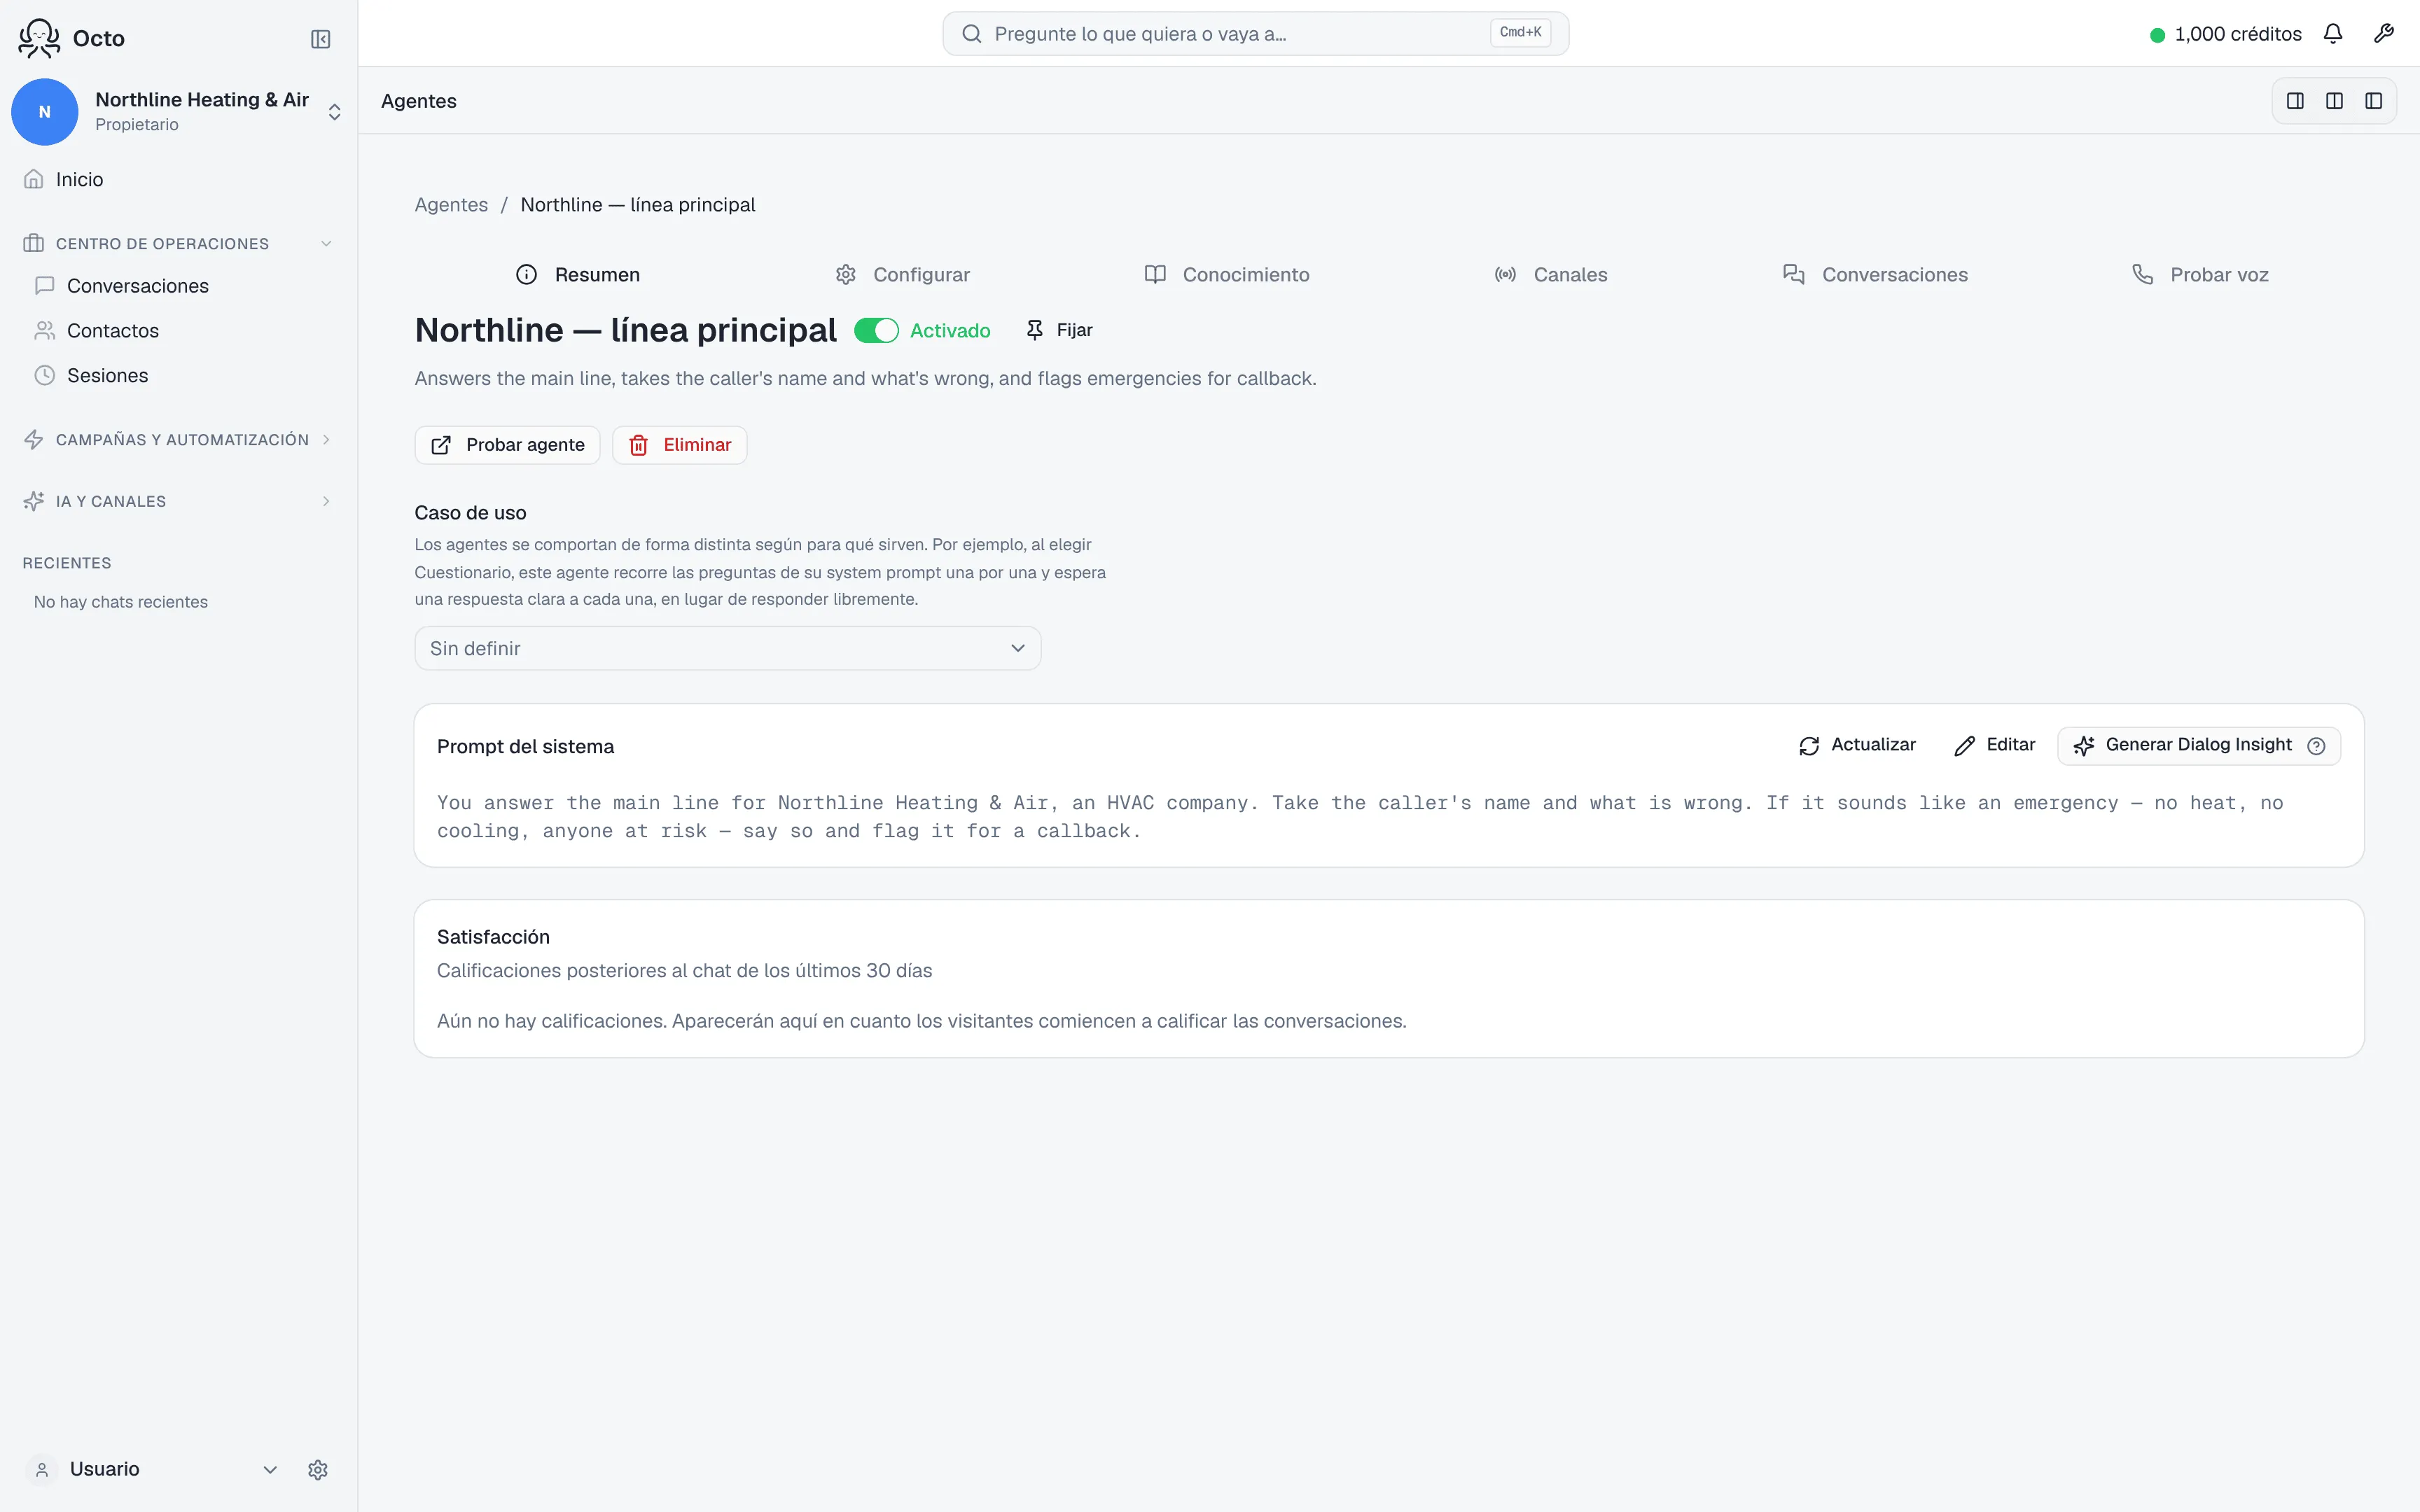This screenshot has width=2420, height=1512.
Task: Expand Campañas y Automatización section
Action: point(326,440)
